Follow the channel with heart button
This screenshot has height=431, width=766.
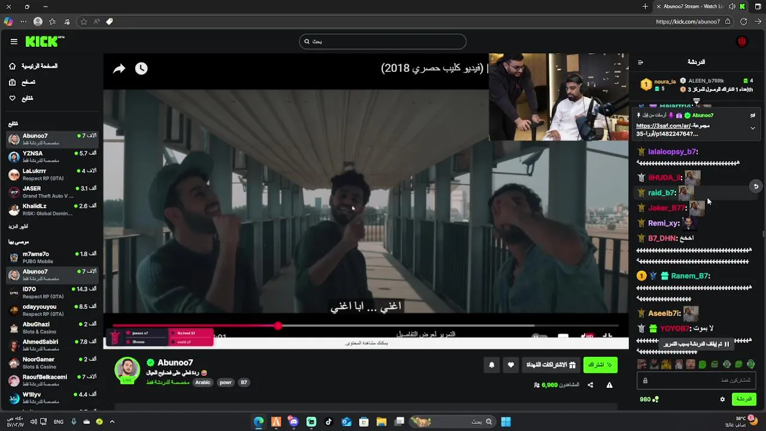(x=510, y=365)
